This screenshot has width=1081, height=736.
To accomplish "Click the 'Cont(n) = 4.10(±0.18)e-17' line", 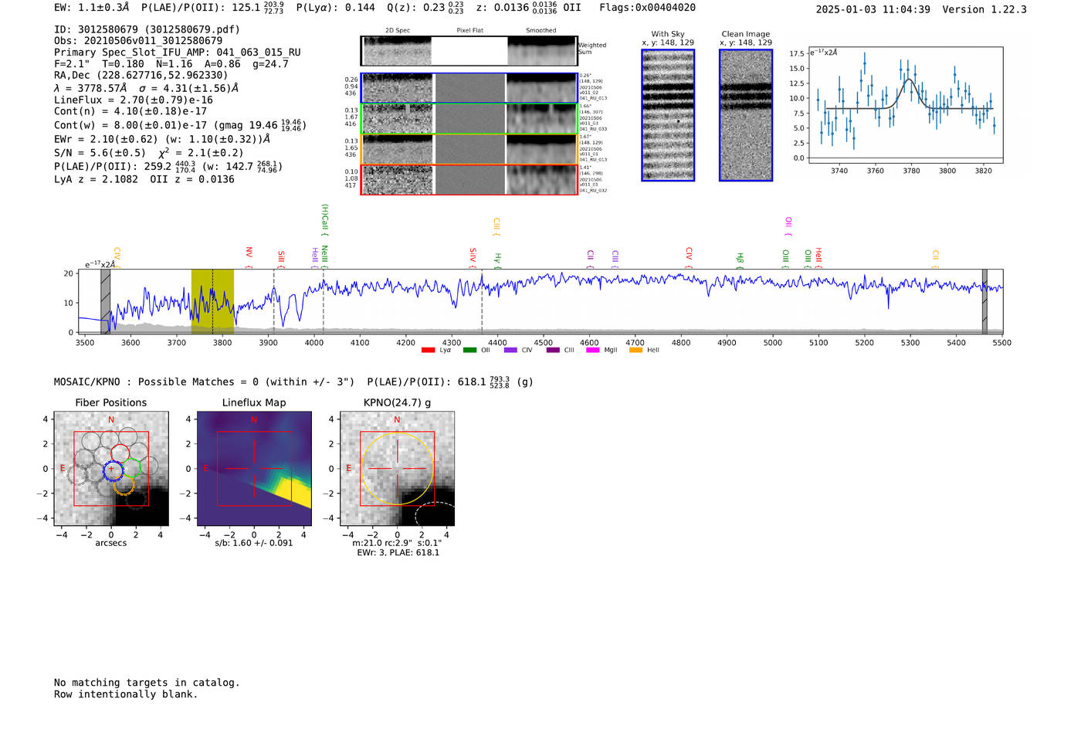I will pyautogui.click(x=130, y=111).
